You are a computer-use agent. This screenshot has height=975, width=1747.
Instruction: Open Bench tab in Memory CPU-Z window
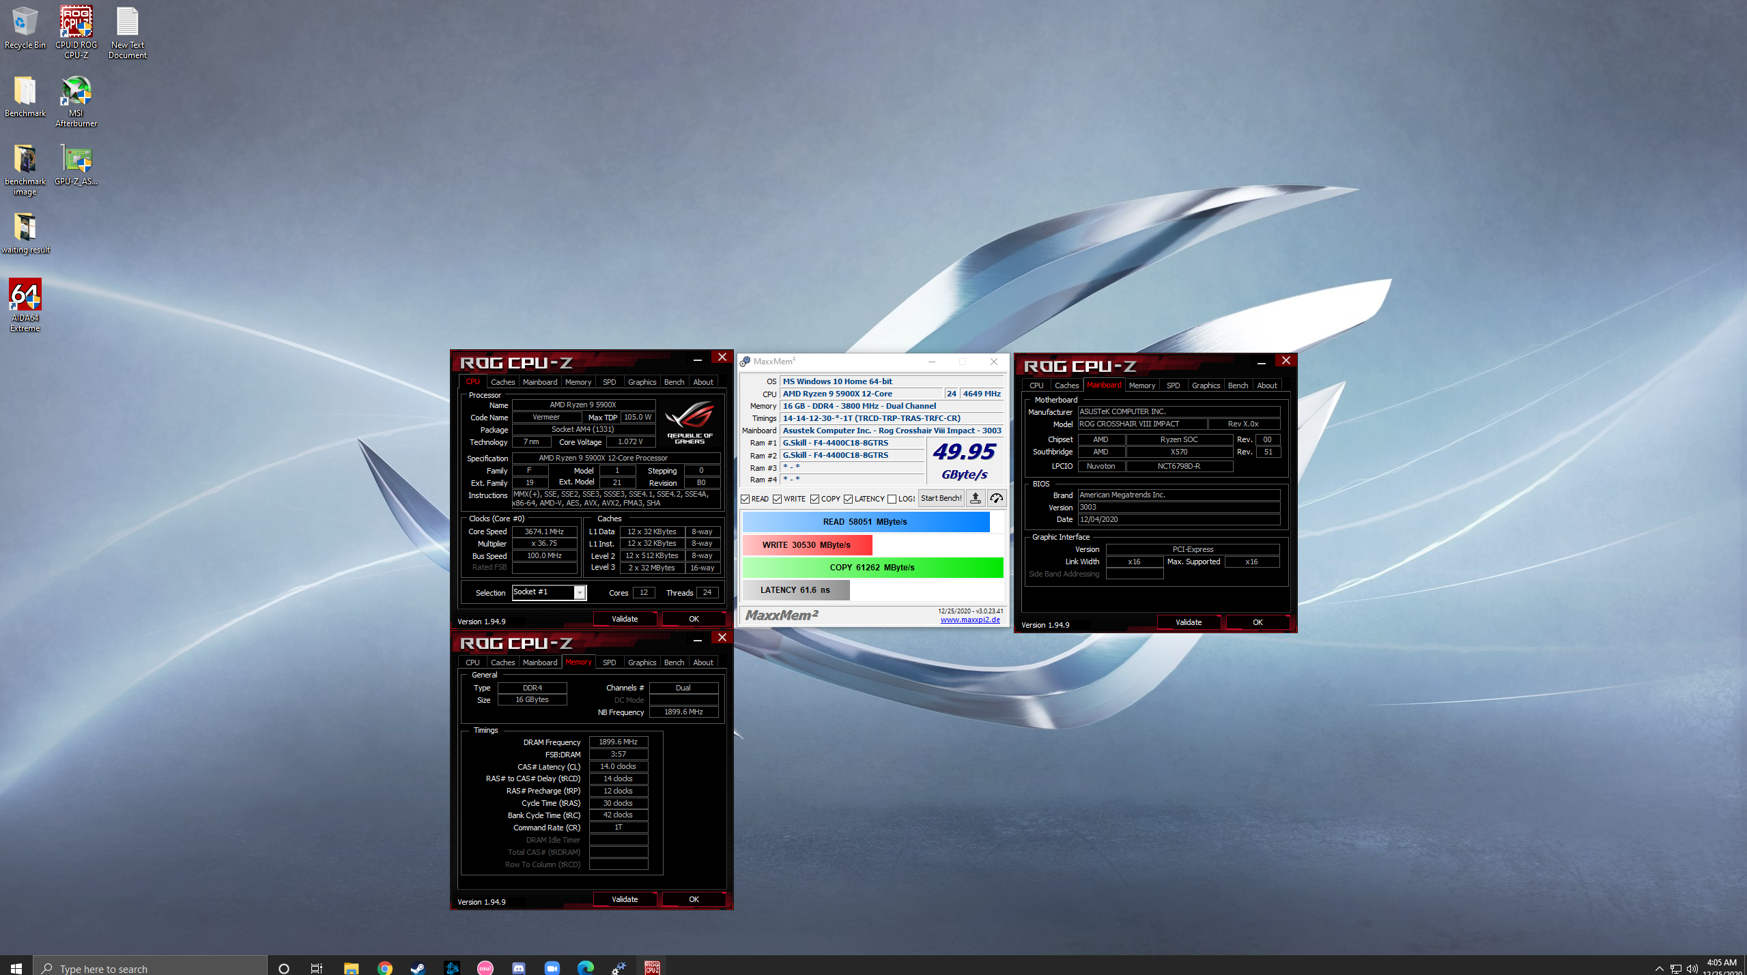pos(674,663)
